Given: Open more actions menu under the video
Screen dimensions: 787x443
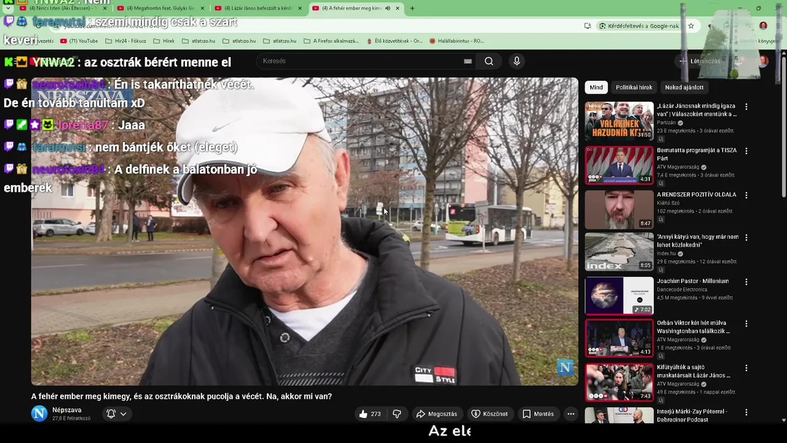Looking at the screenshot, I should tap(571, 414).
